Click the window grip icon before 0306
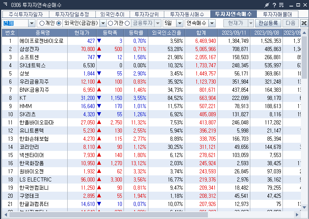 tap(6, 4)
